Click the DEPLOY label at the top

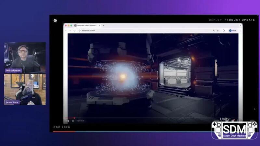point(215,20)
